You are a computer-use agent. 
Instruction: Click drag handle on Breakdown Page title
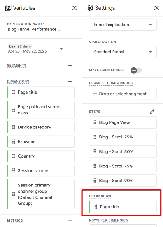point(96,207)
